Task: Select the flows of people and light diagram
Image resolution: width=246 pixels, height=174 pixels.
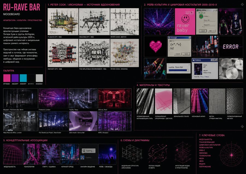Action: click(157, 154)
